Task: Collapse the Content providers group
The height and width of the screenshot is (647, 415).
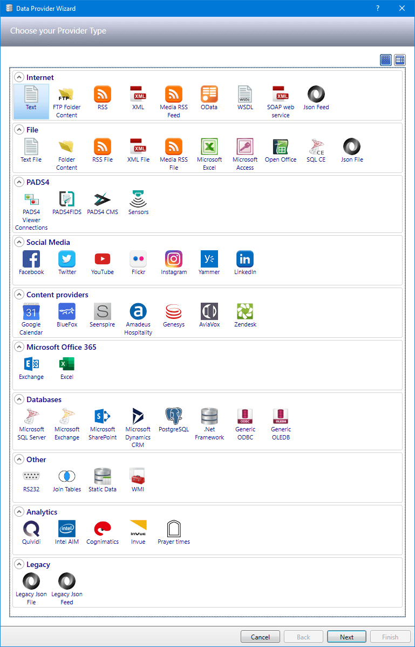Action: click(x=19, y=295)
